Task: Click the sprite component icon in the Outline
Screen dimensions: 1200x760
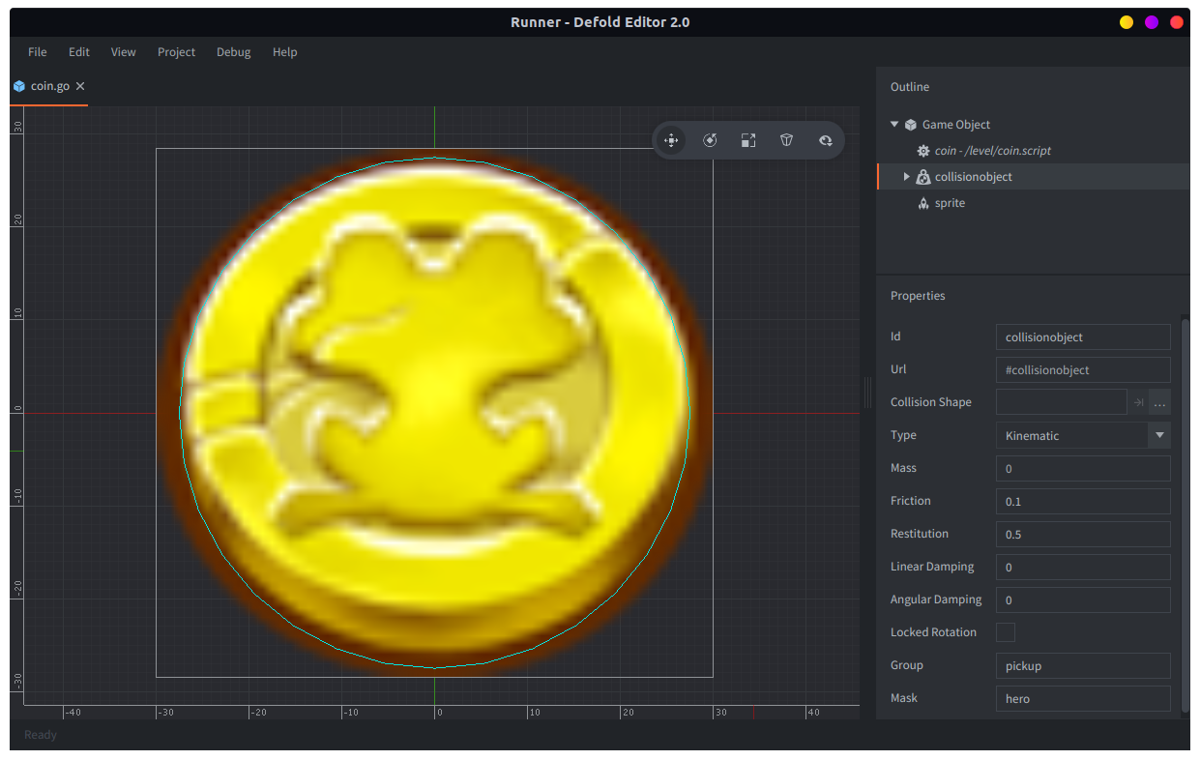Action: 922,203
